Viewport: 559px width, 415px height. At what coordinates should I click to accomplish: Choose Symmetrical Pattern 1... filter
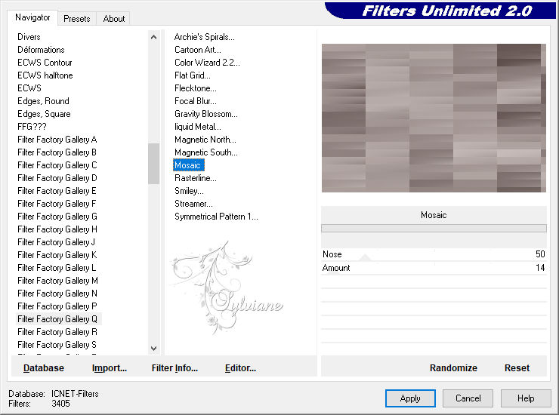[216, 217]
